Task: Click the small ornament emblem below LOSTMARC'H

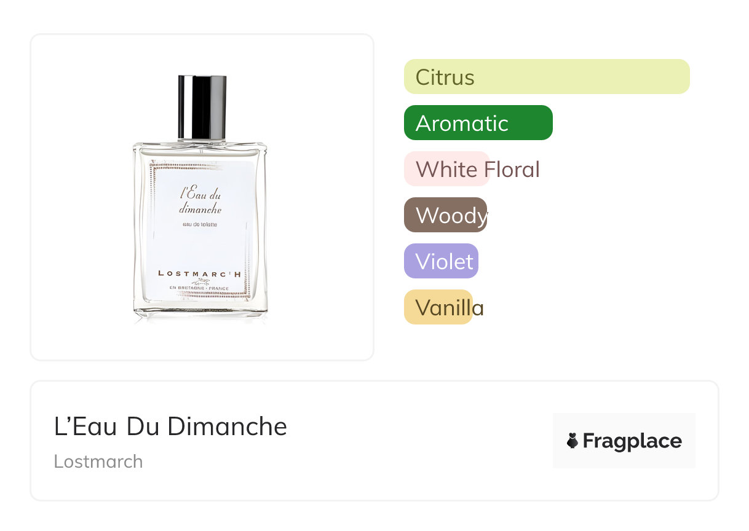Action: pos(200,281)
